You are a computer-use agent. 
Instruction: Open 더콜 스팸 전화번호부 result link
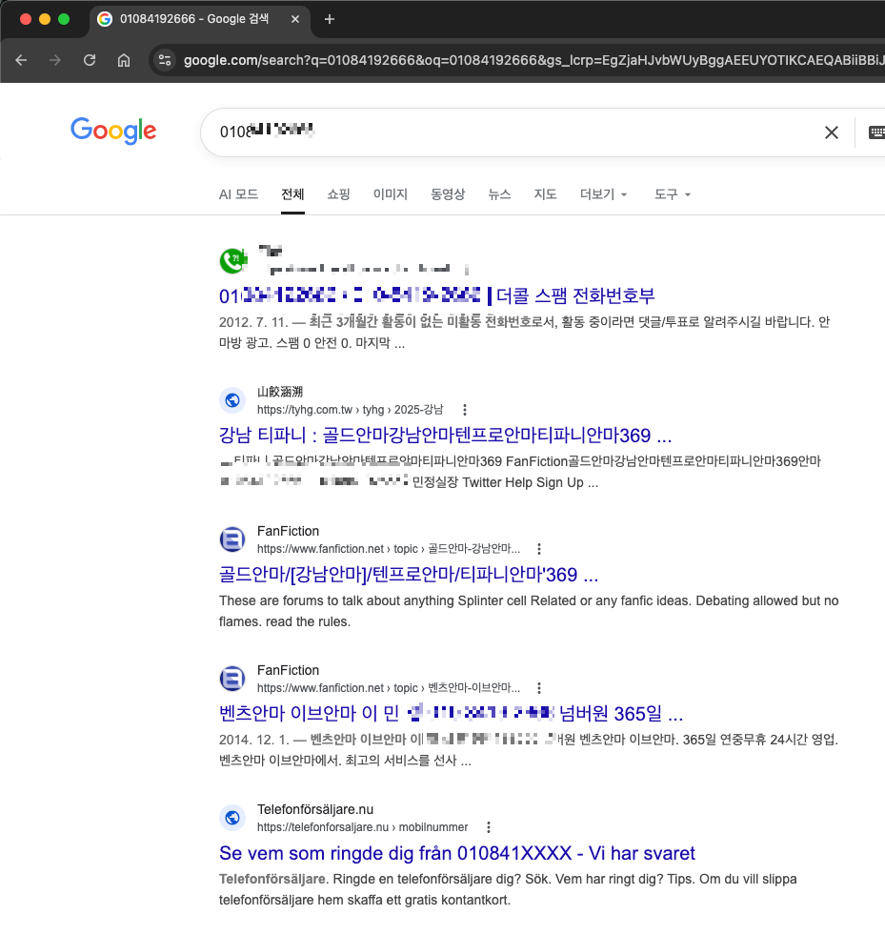tap(437, 295)
